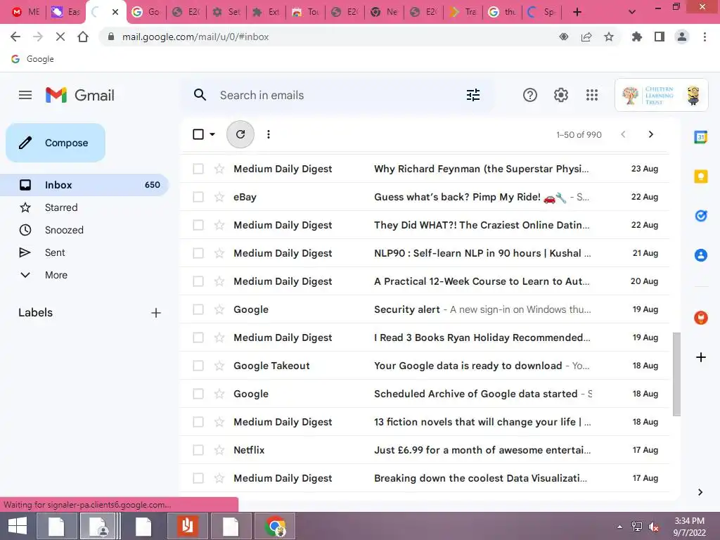
Task: Open Your Google data is ready email
Action: (x=424, y=366)
